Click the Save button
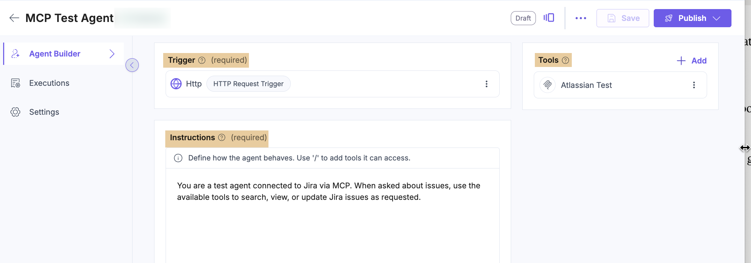Screen dimensions: 751x263 (x=623, y=18)
